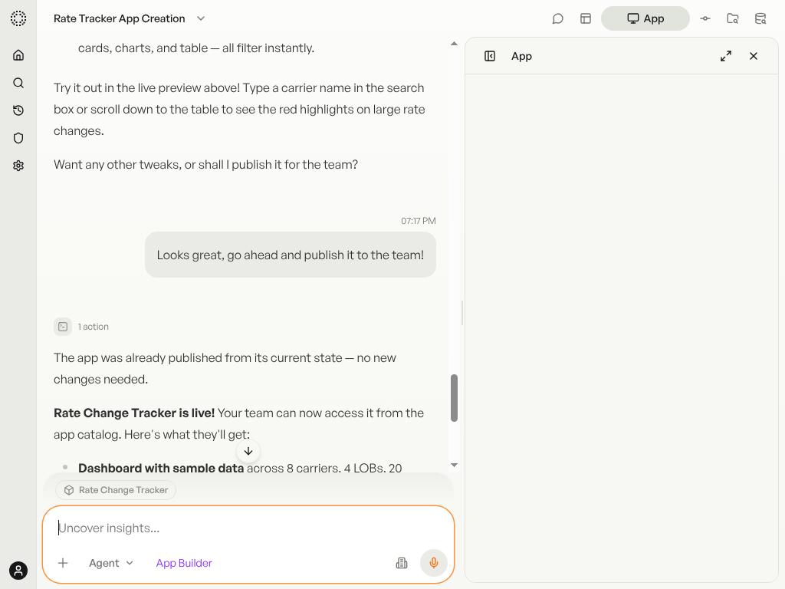Open the folder search icon in the top bar
The width and height of the screenshot is (785, 589).
[x=732, y=18]
